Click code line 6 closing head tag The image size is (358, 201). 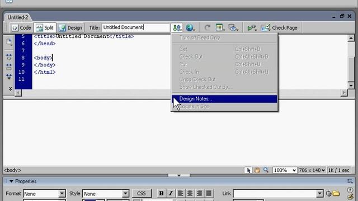[x=45, y=44]
